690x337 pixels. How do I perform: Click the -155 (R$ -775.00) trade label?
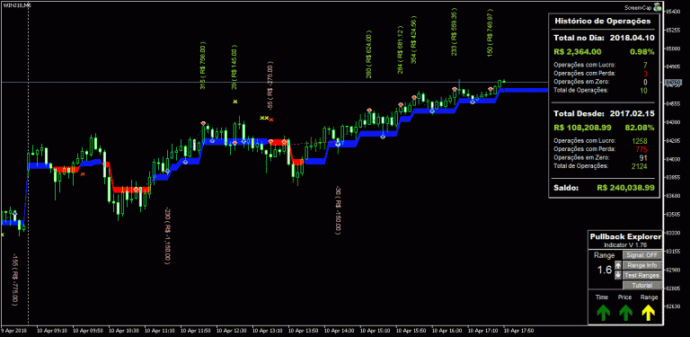point(15,279)
